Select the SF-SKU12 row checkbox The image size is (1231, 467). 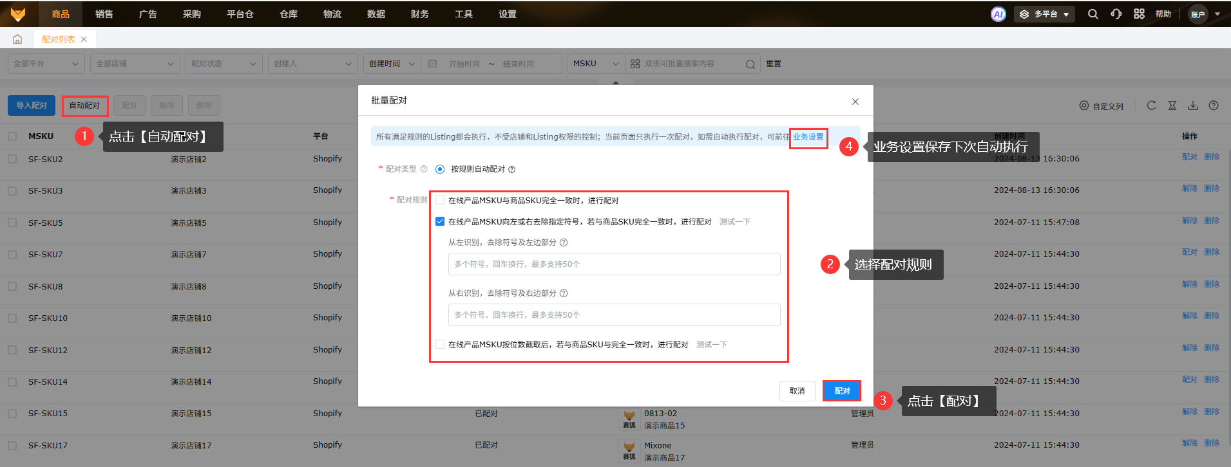[12, 350]
